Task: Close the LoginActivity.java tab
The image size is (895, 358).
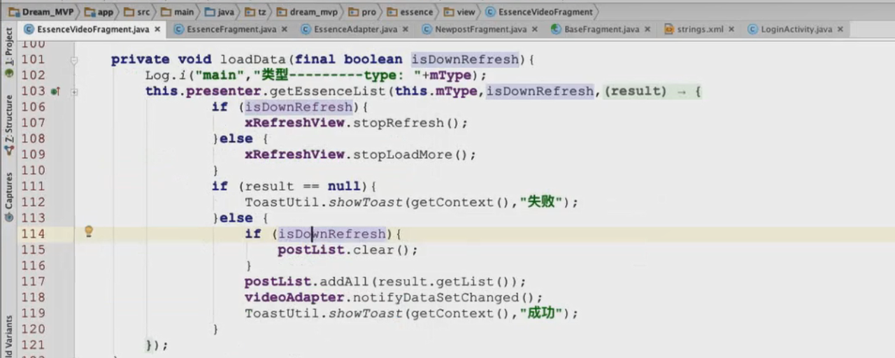Action: [840, 29]
